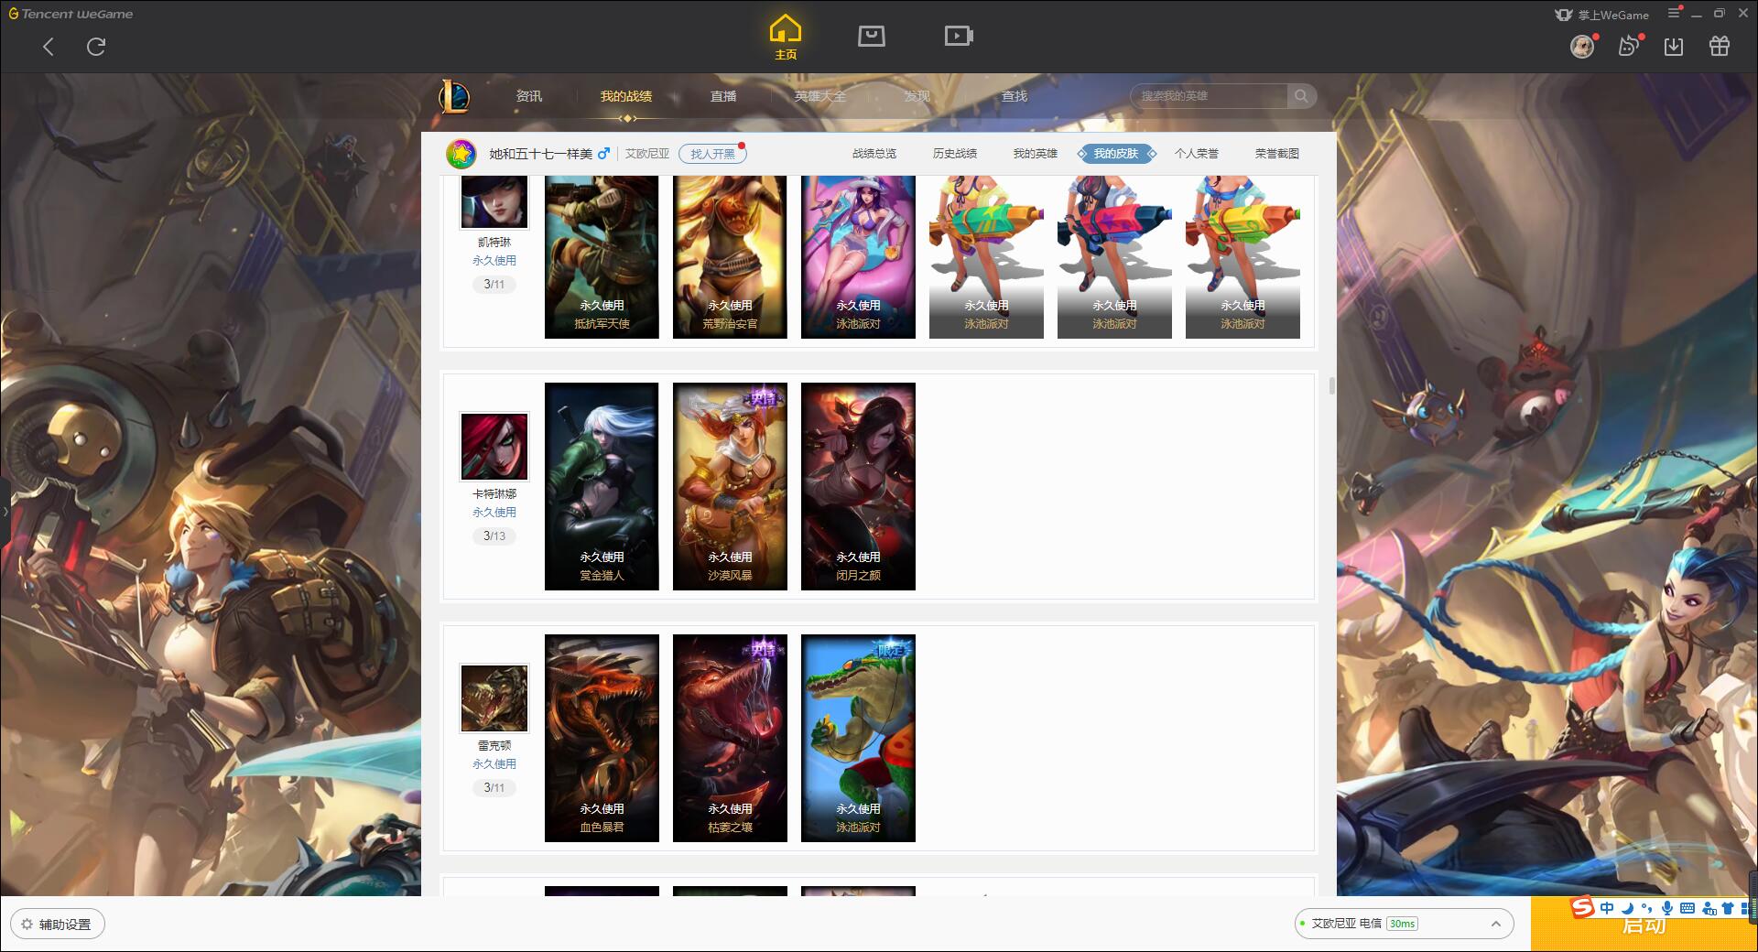Open the store icon in top bar

871,36
